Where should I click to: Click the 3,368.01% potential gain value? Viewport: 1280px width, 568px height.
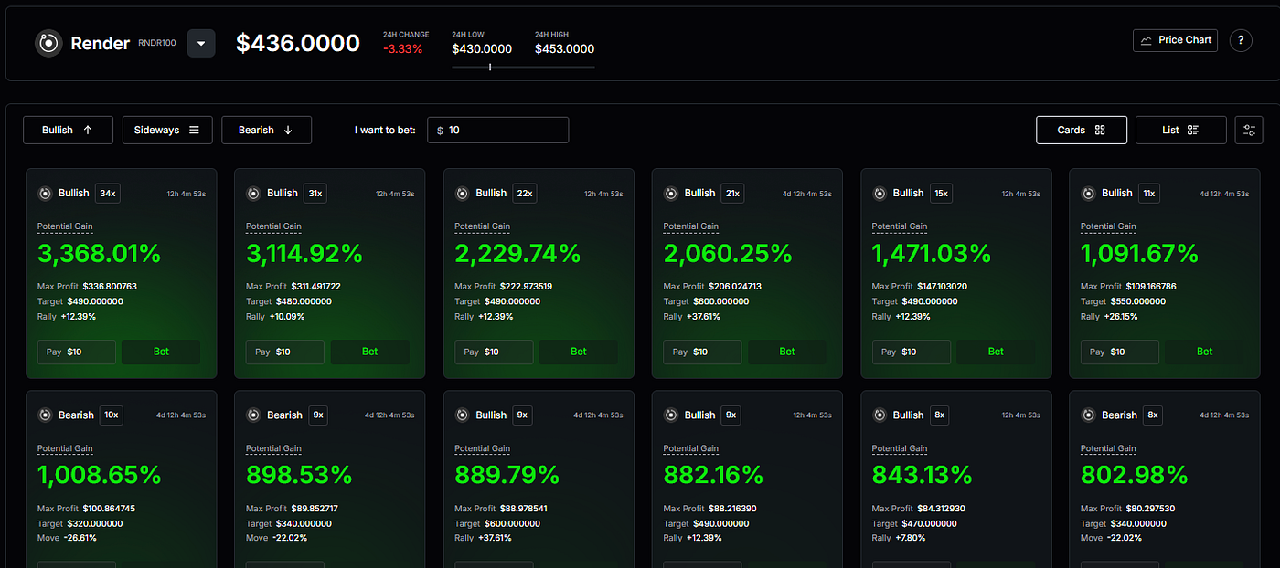click(x=99, y=253)
